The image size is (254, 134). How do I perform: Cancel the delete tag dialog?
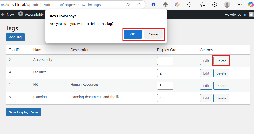(x=153, y=34)
